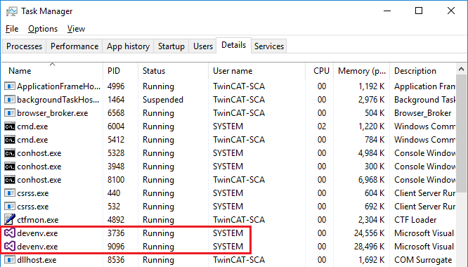Select the browser_broker.exe process name
The height and width of the screenshot is (267, 468).
(53, 113)
